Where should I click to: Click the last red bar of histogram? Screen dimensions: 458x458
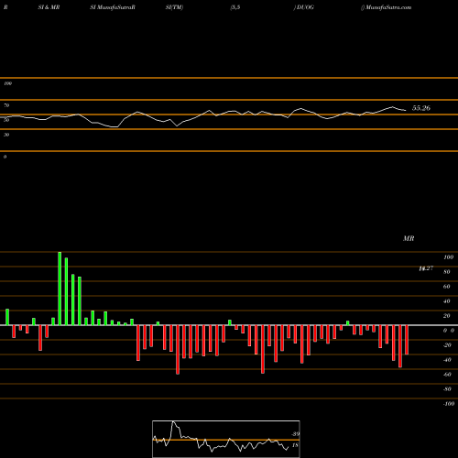tap(407, 340)
